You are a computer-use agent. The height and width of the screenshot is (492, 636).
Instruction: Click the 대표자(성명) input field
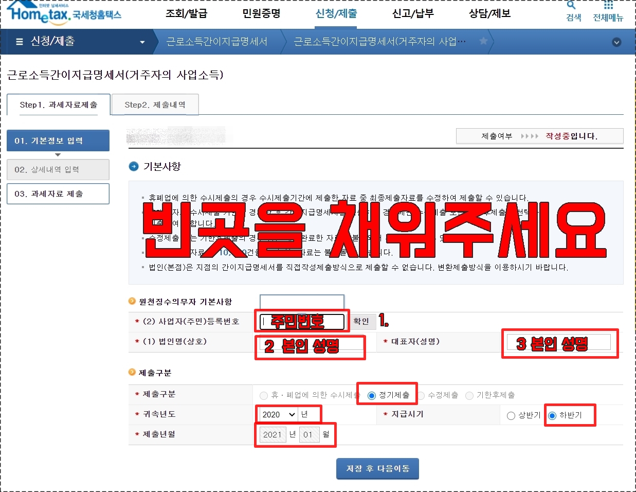559,342
